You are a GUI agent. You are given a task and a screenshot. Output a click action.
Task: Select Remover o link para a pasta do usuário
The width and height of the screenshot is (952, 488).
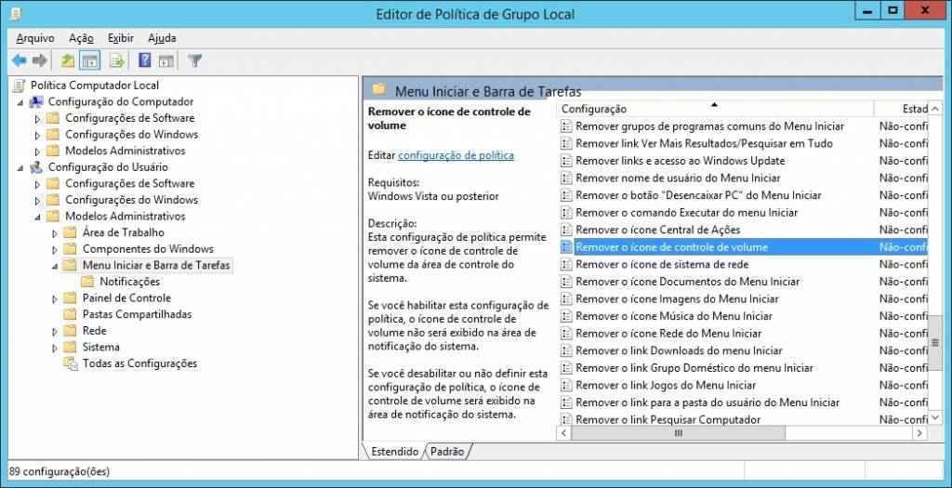click(707, 402)
